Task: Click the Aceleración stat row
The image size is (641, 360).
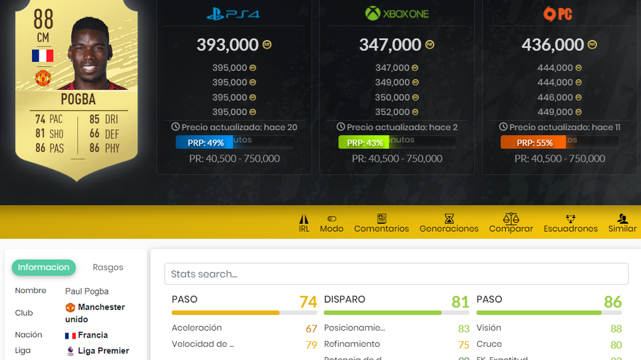Action: [x=244, y=327]
